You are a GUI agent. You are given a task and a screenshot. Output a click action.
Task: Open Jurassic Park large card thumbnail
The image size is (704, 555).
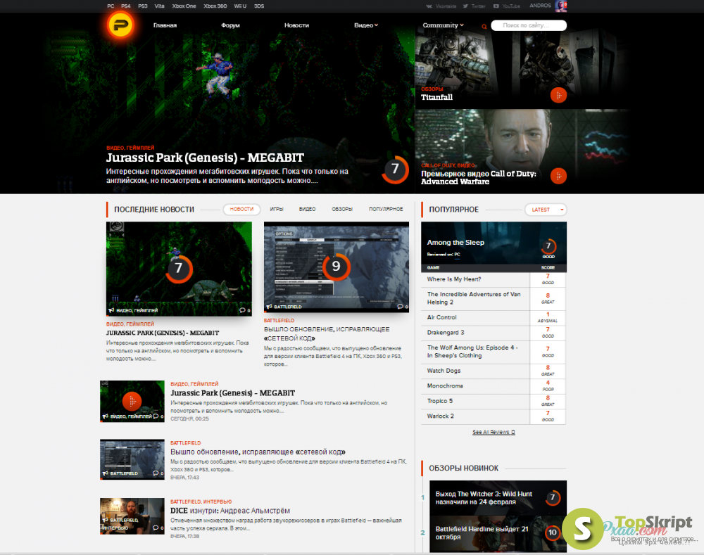[x=179, y=269]
